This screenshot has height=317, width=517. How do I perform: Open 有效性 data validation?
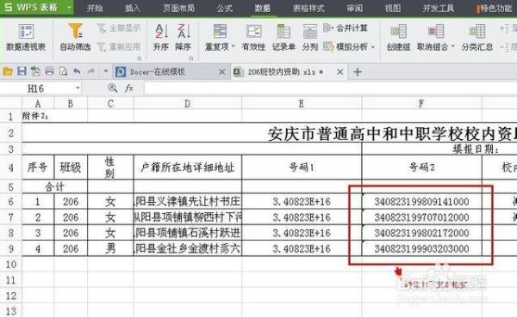coord(253,38)
